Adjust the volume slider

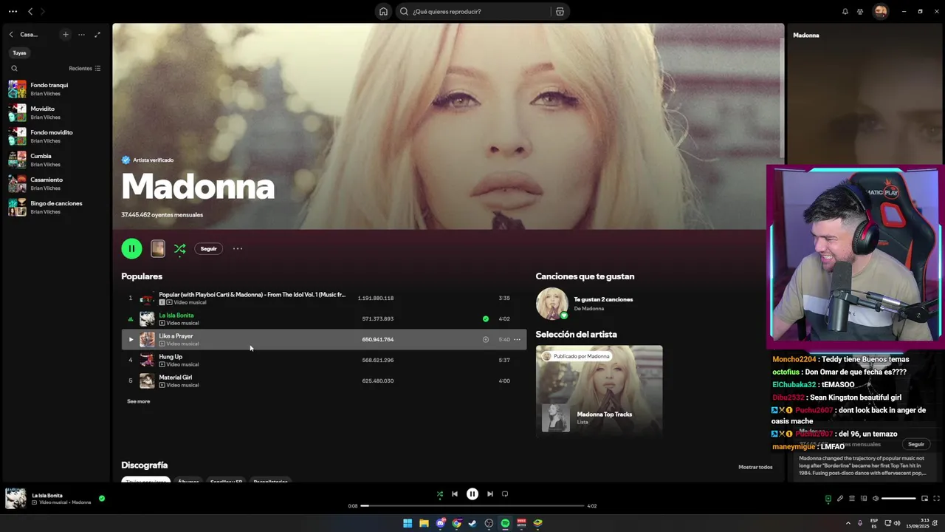pos(898,499)
